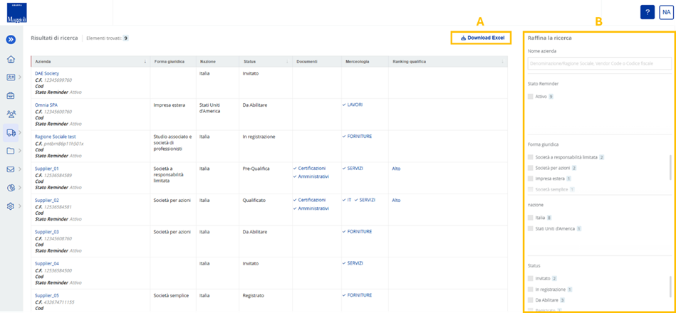The image size is (676, 313).
Task: Check Da Abilitare status filter
Action: (530, 299)
